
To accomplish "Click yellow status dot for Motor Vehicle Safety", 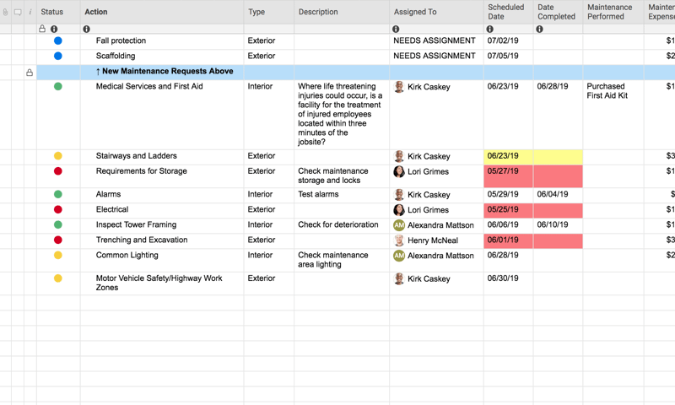I will tap(57, 278).
